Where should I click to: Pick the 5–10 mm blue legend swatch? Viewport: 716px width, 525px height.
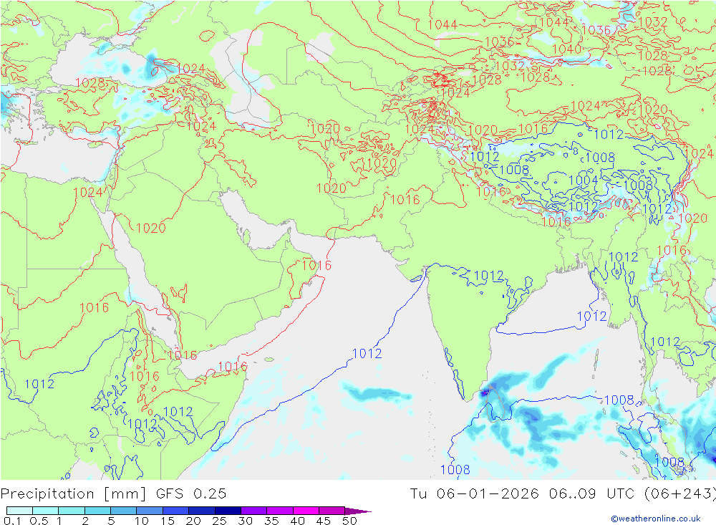[x=123, y=511]
